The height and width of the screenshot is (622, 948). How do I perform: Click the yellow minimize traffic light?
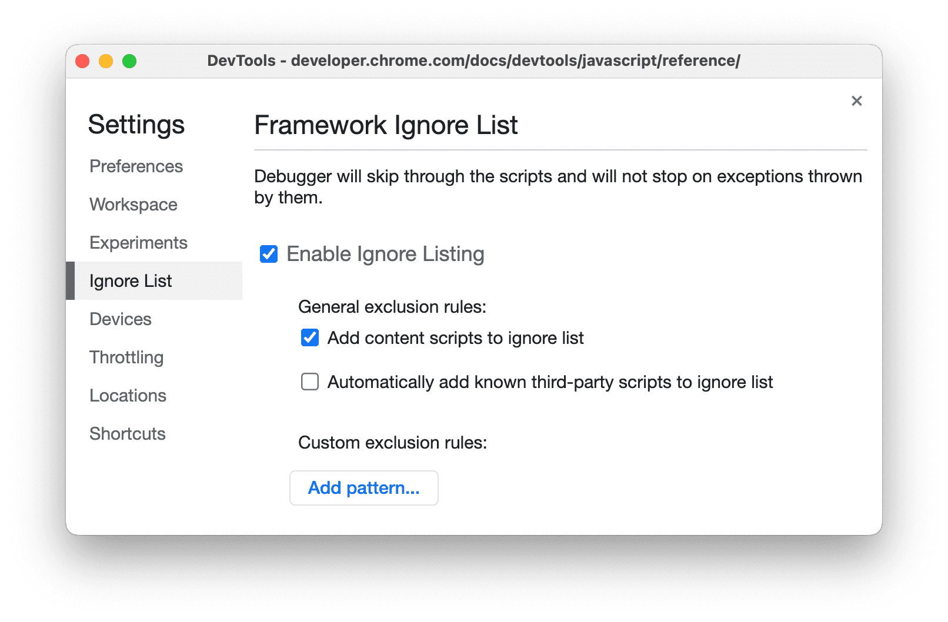(x=106, y=61)
